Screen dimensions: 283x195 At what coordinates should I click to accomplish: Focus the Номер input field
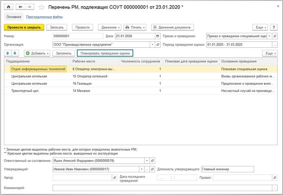click(78, 36)
